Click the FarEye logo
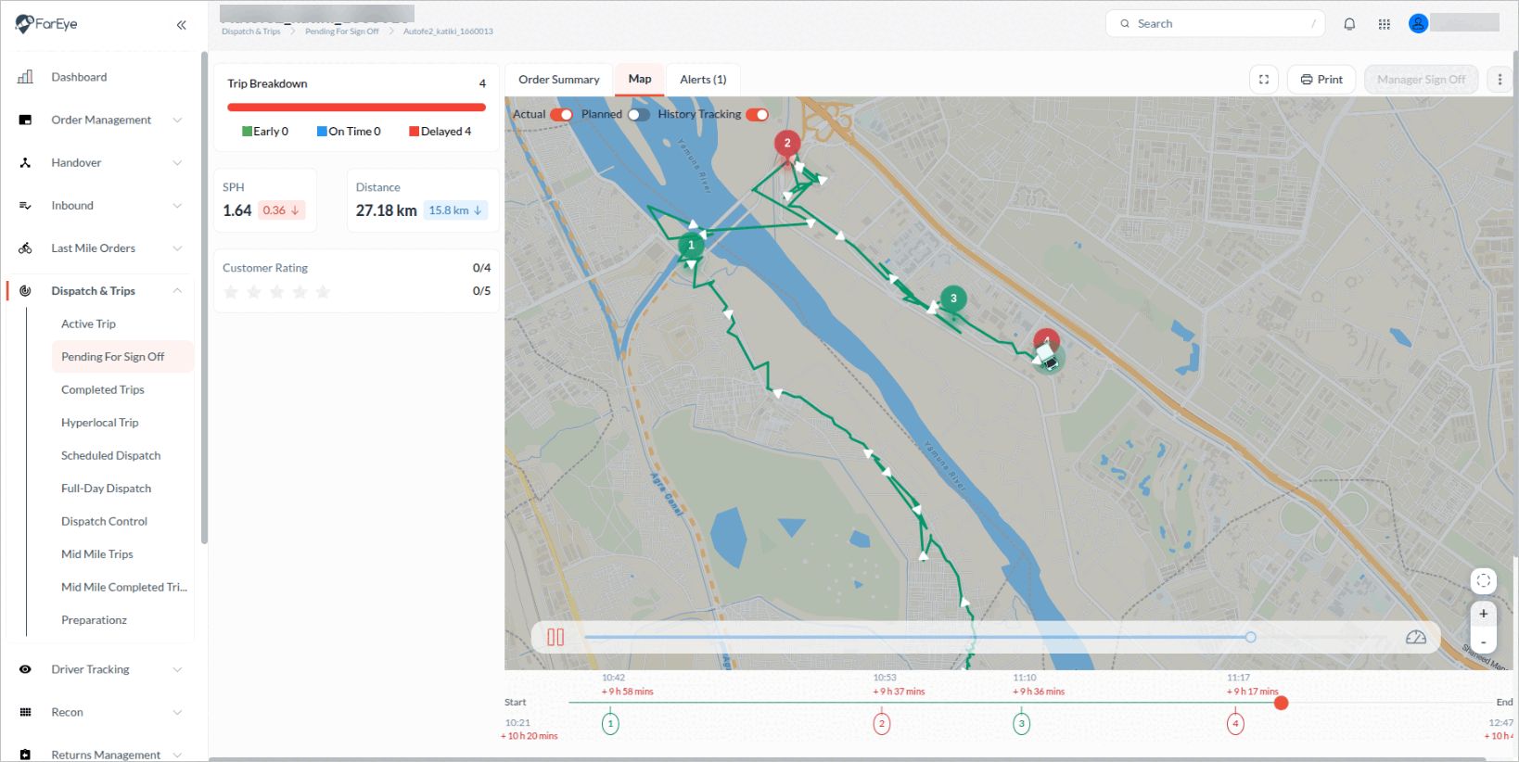The width and height of the screenshot is (1519, 762). coord(46,24)
